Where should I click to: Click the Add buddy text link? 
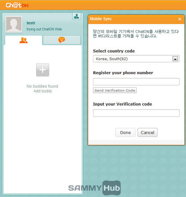(x=43, y=91)
